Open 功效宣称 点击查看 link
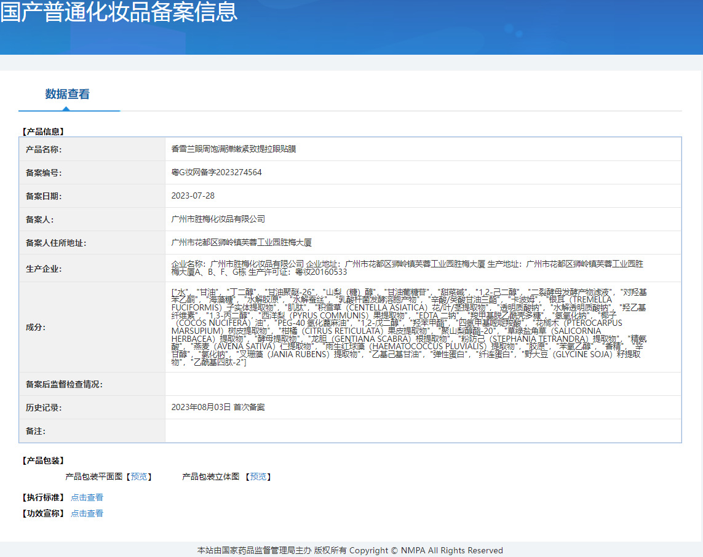Screen dimensions: 703x557 (87, 513)
